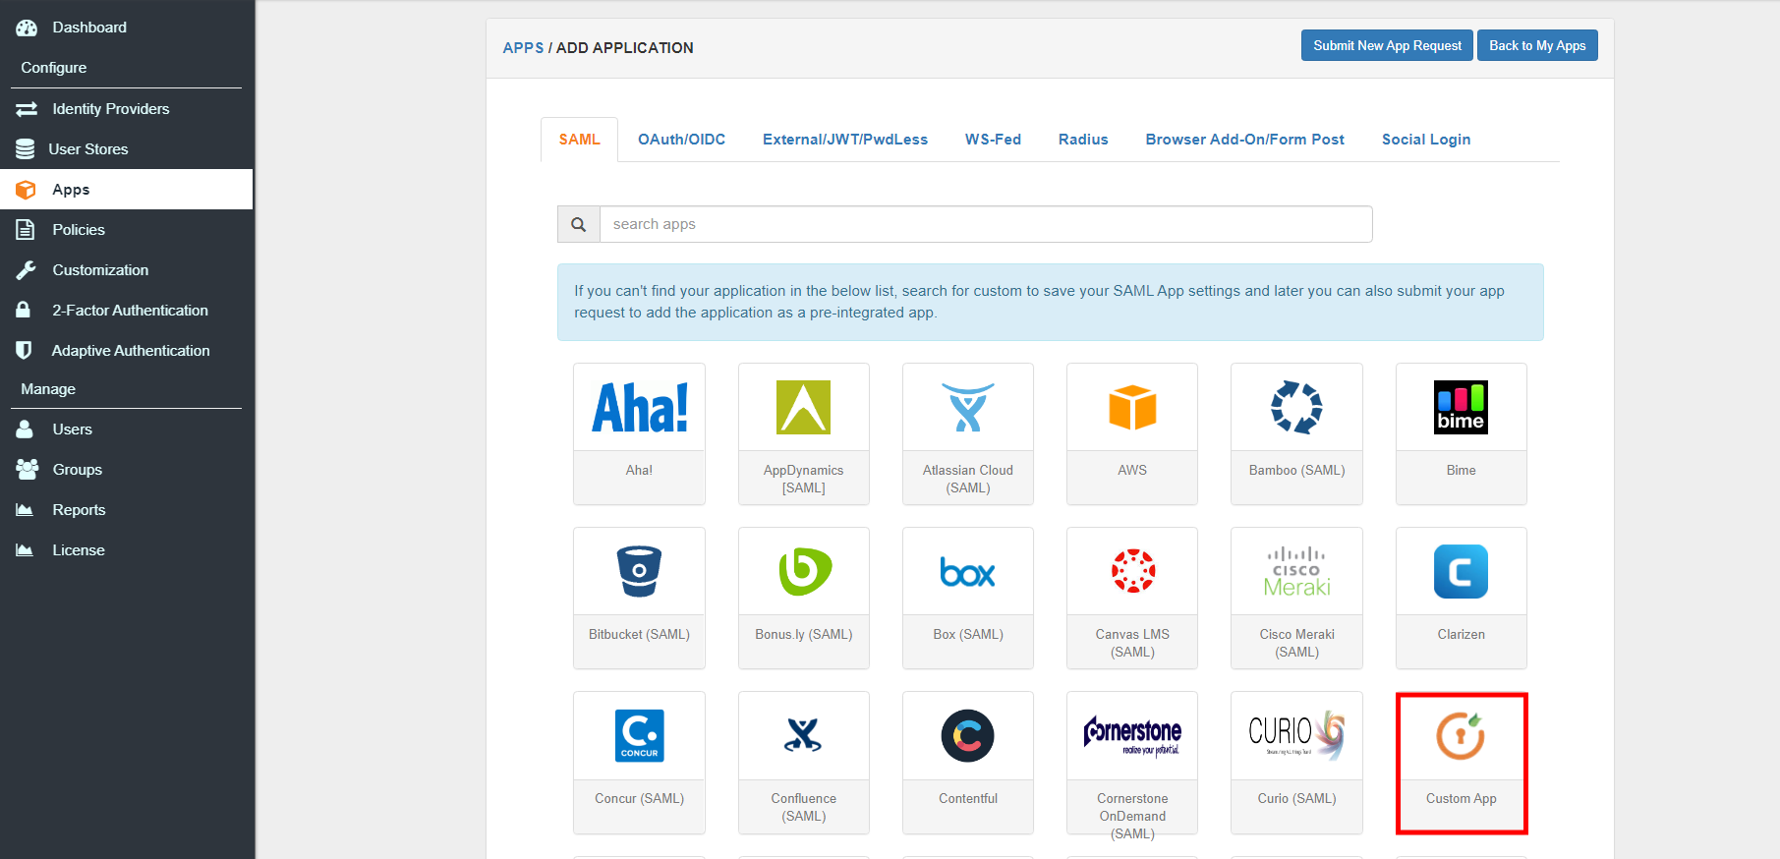Click the Cisco Meraki (SAML) label
This screenshot has height=859, width=1780.
click(x=1297, y=643)
